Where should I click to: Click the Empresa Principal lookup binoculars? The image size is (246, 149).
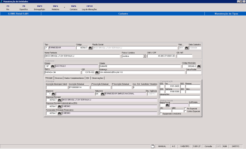pos(59,100)
